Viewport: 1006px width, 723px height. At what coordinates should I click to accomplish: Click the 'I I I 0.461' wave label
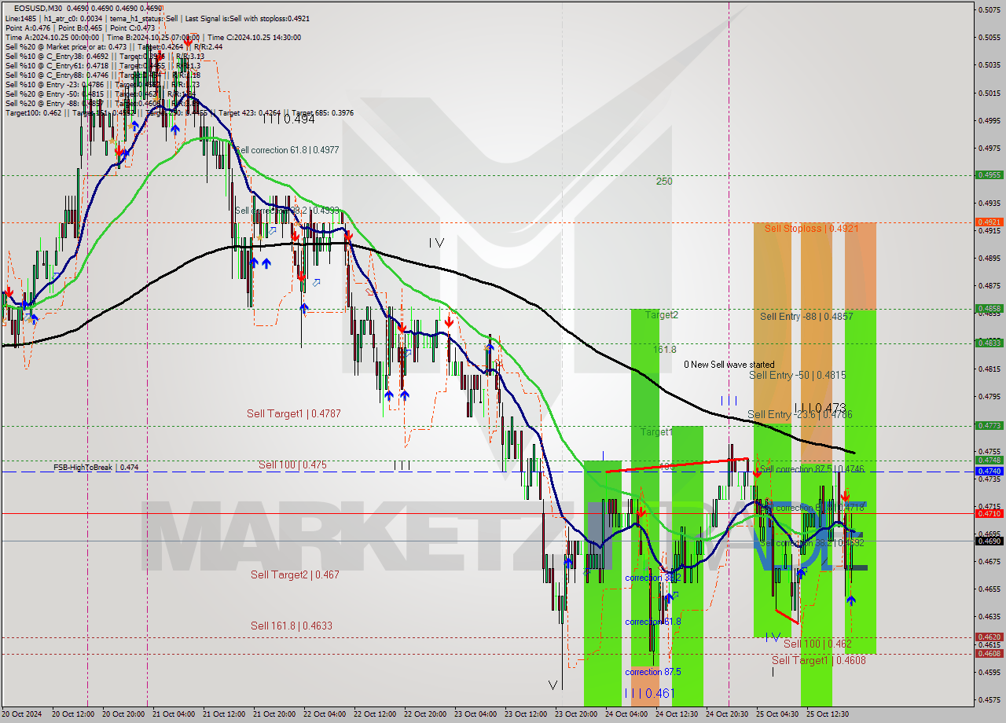[x=649, y=693]
